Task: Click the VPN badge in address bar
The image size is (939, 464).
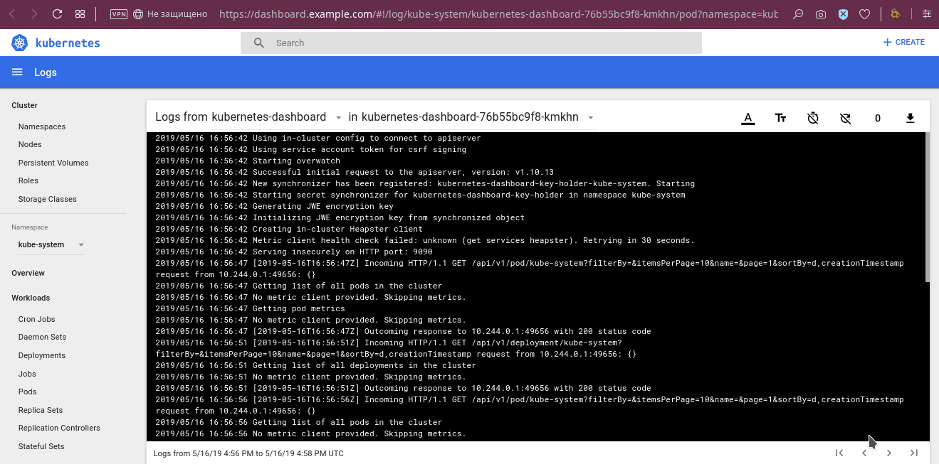Action: coord(119,14)
